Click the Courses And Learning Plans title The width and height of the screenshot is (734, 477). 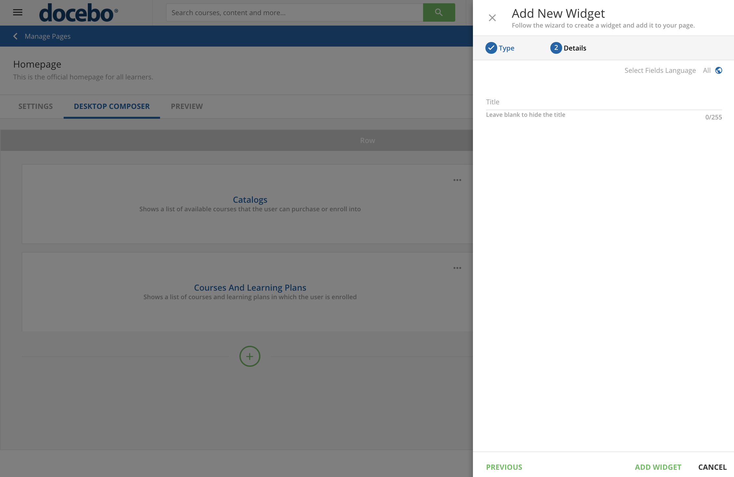250,287
